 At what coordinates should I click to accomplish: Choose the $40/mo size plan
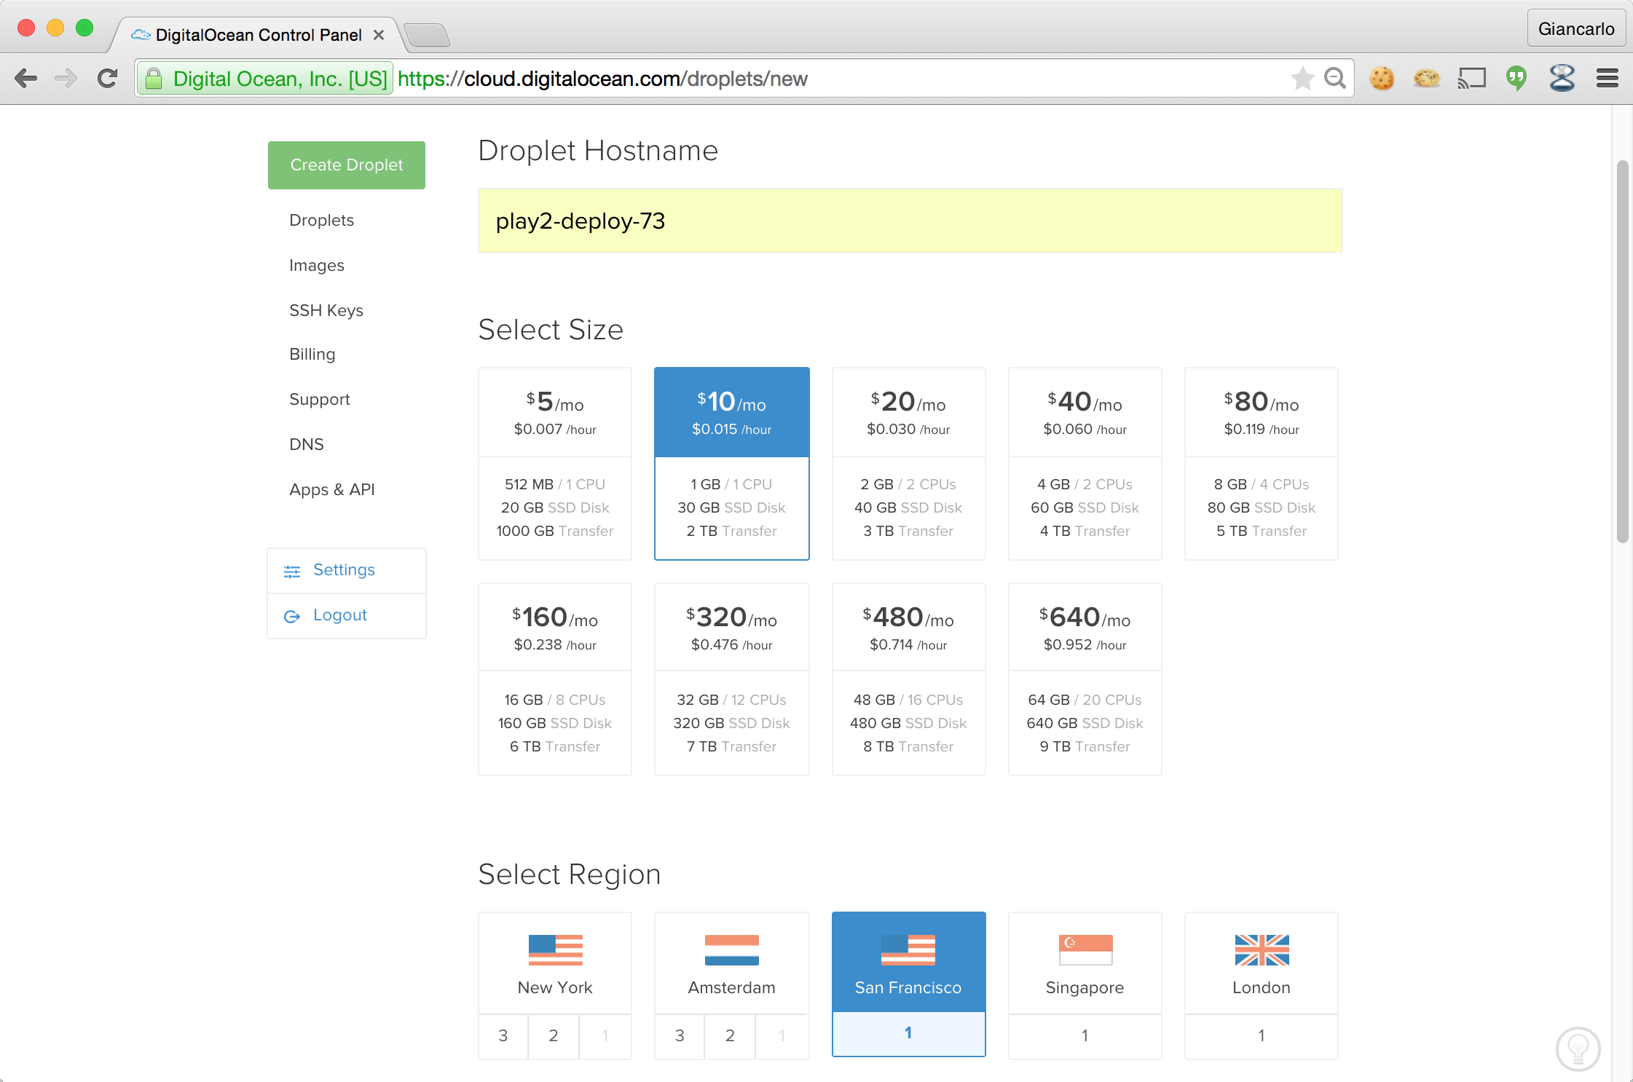[1085, 464]
